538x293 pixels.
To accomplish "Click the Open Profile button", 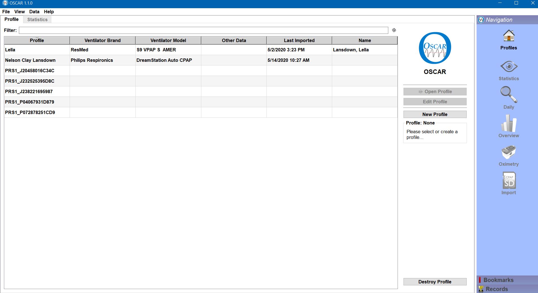I will 435,91.
